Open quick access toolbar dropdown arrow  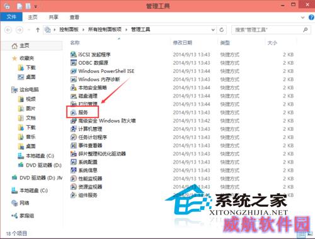click(36, 7)
